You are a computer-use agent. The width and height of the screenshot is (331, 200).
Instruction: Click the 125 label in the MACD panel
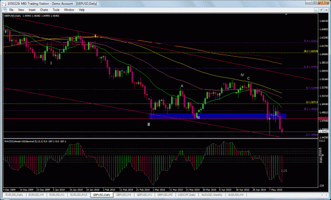pyautogui.click(x=284, y=171)
